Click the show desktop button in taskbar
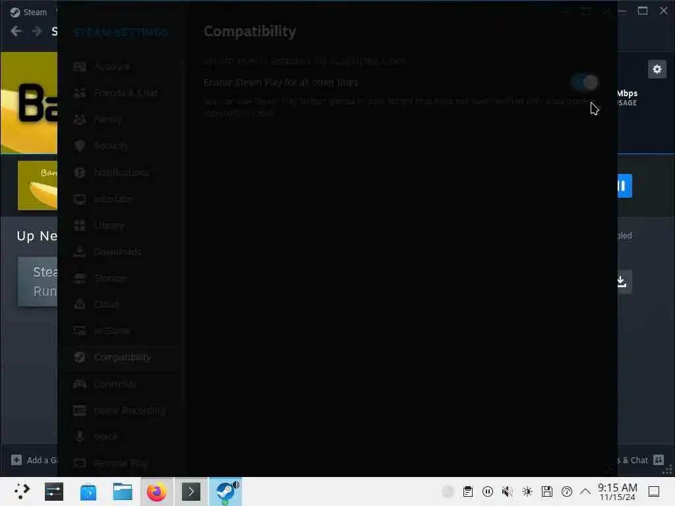The image size is (675, 506). pos(654,492)
